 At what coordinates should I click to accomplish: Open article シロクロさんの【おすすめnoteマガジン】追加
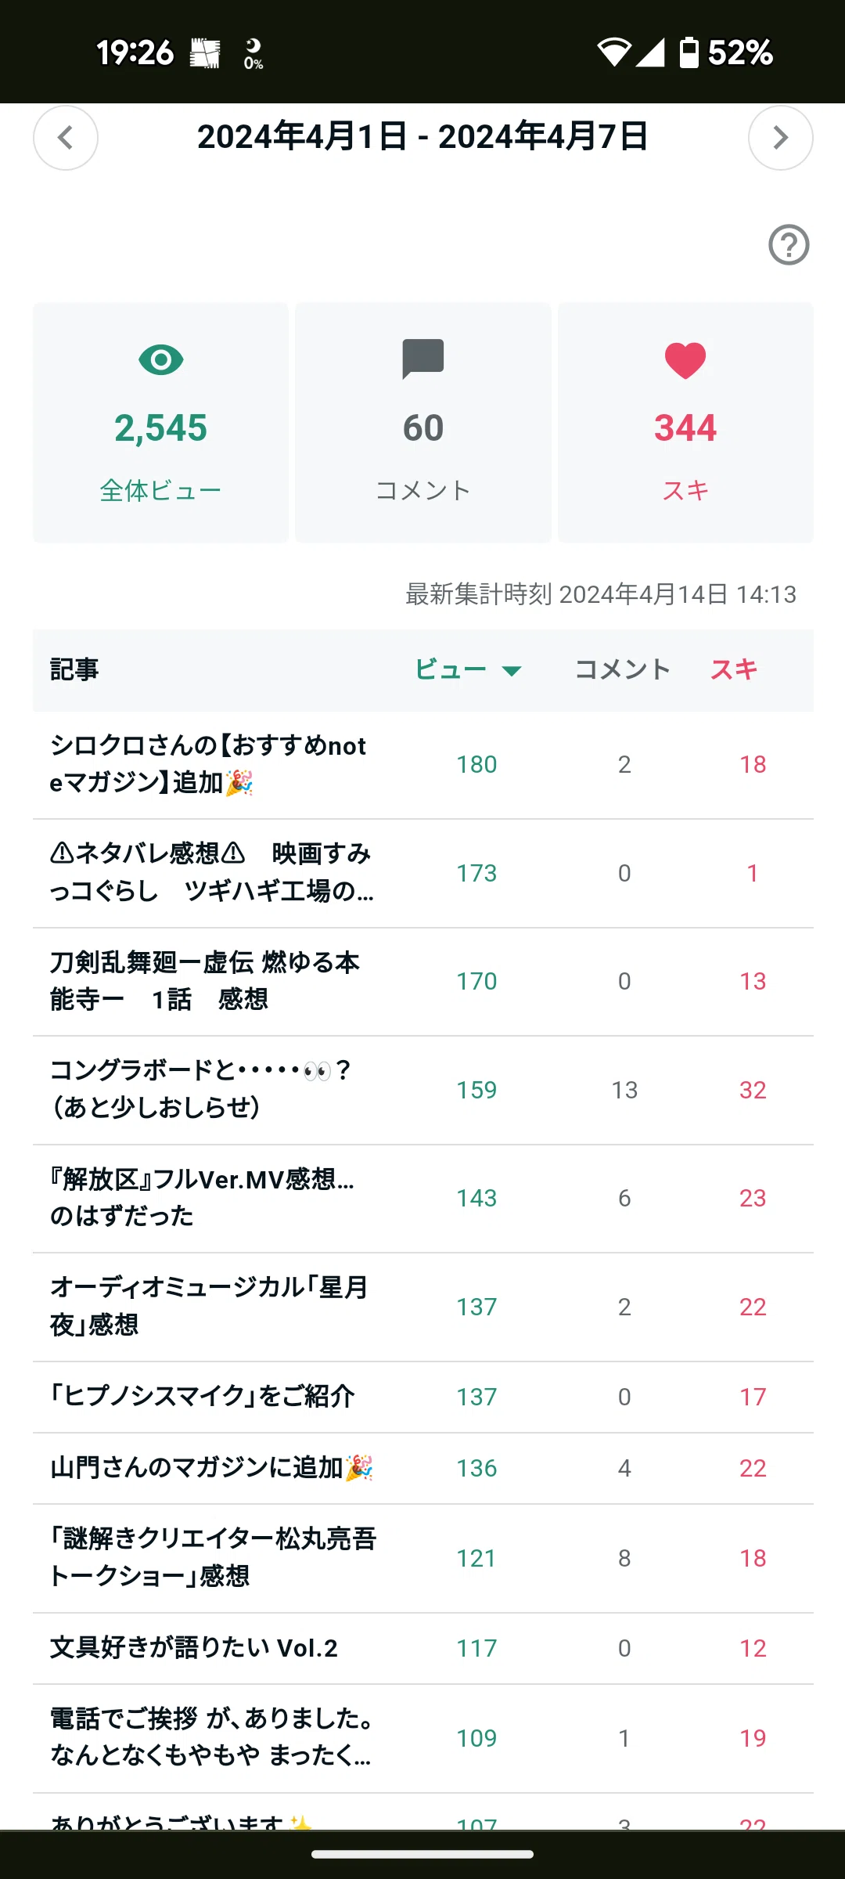pyautogui.click(x=423, y=765)
